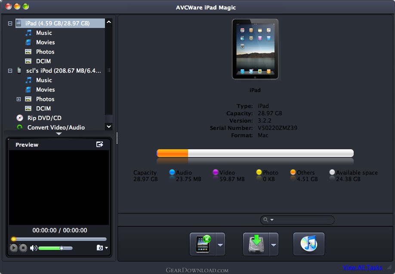Open Photos under scl's iPod
The height and width of the screenshot is (274, 395).
[x=45, y=99]
